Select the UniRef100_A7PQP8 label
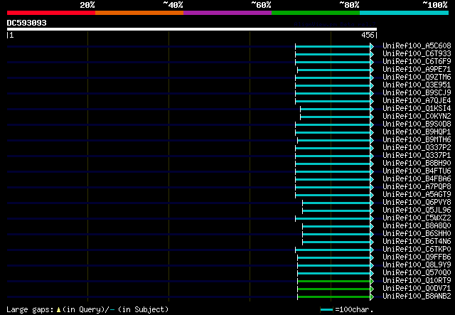Viewport: 455px width, 315px height. coord(417,187)
